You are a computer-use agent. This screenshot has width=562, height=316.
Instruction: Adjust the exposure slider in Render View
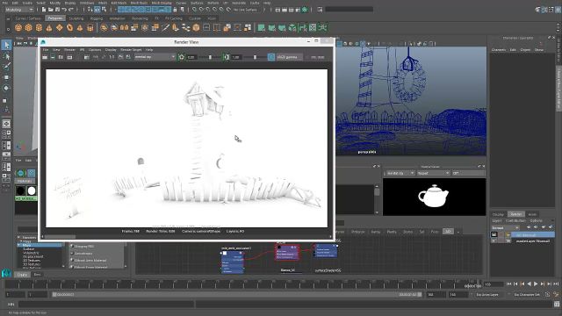(210, 57)
